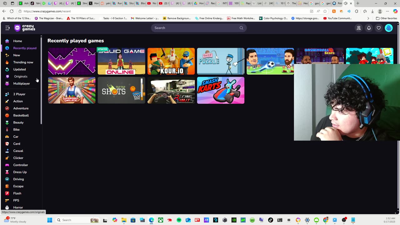The image size is (400, 225).
Task: Click the search magnifier icon
Action: [241, 28]
